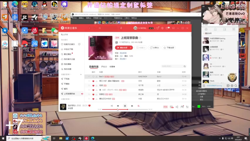Click the 下载全部 download all button
Viewport: 250px width, 141px height.
pyautogui.click(x=169, y=48)
